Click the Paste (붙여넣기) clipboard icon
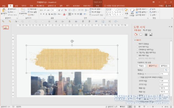This screenshot has height=108, width=174. click(4, 10)
